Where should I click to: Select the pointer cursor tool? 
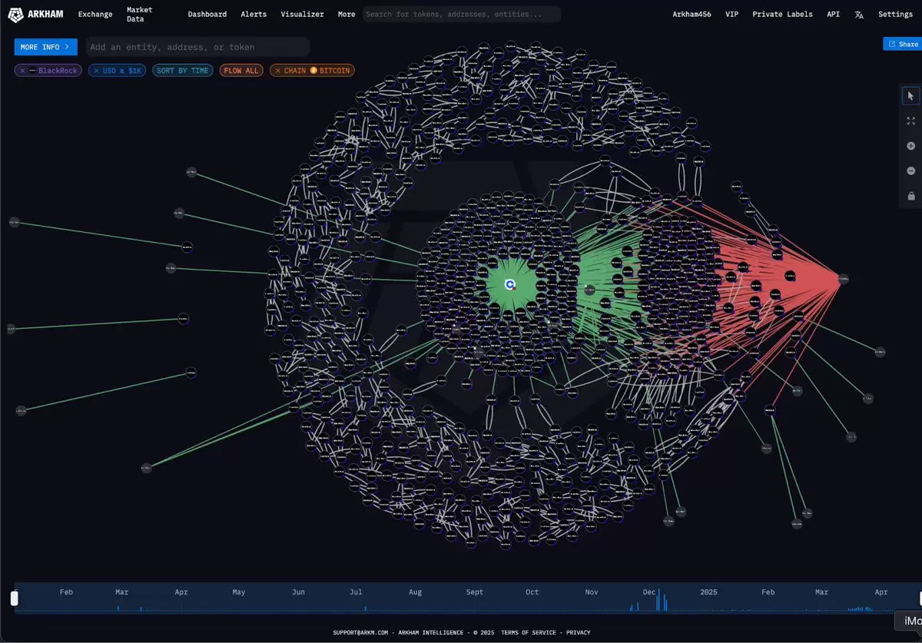(x=910, y=96)
